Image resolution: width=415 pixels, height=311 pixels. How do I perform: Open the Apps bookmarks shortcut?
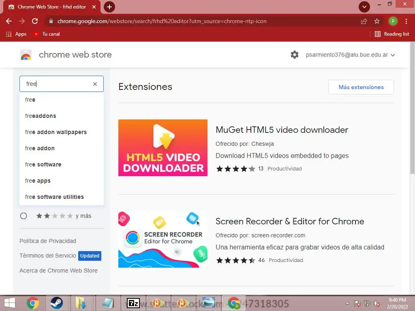click(x=16, y=34)
